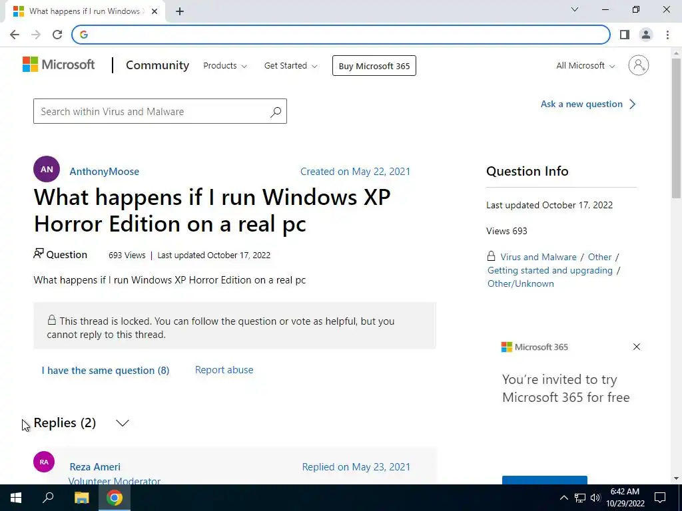Click the Community link in header
Viewport: 682px width, 511px height.
tap(157, 65)
